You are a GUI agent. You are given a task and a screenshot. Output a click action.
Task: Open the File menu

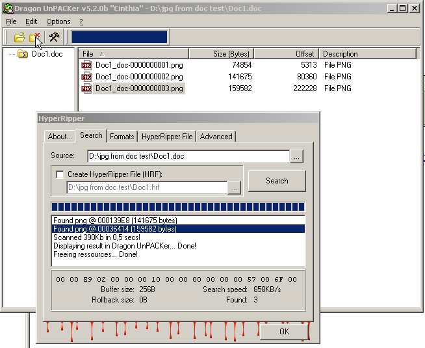[11, 21]
